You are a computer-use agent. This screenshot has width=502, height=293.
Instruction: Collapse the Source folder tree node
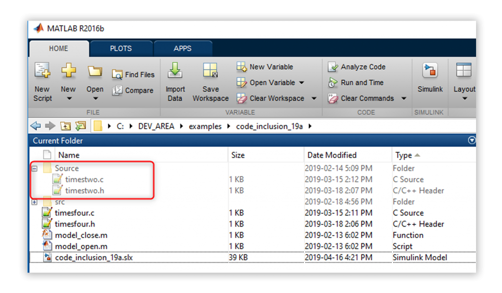[x=35, y=168]
